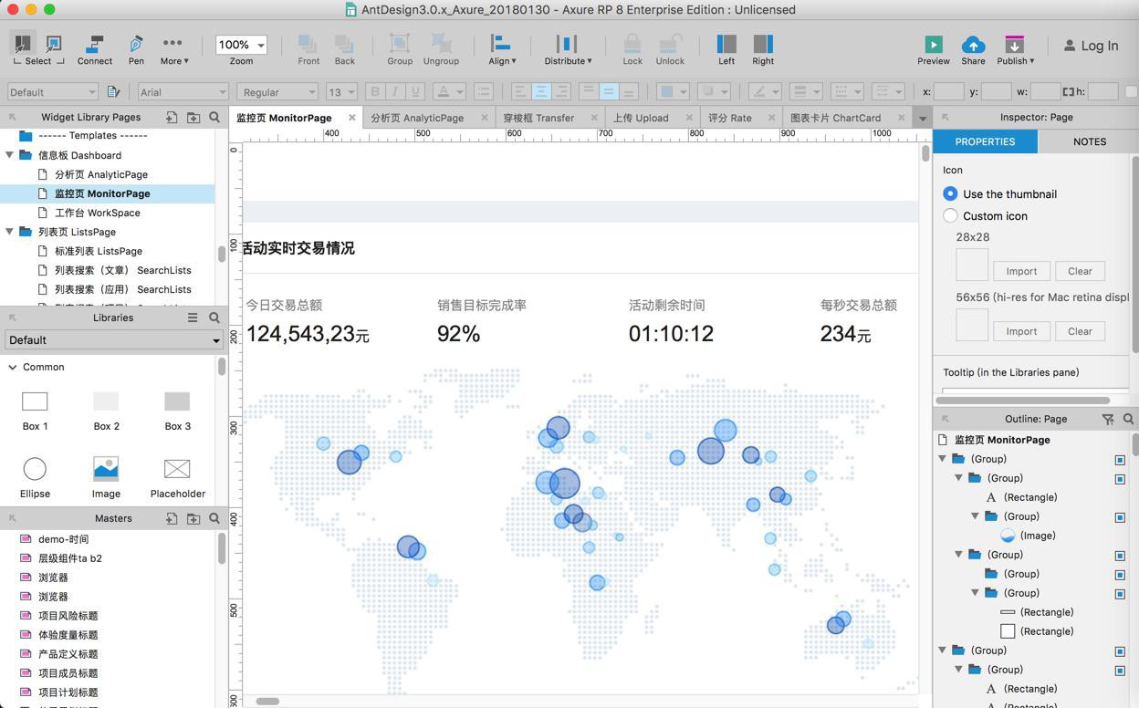The width and height of the screenshot is (1139, 708).
Task: Open the line color swatch
Action: pos(764,91)
